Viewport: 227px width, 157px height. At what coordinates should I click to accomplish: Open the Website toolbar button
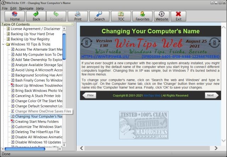point(162,16)
